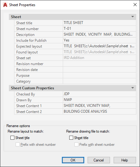Viewport: 140px width, 167px height.
Task: Enable Sheet title under Rename drawing file to match
Action: 71,138
